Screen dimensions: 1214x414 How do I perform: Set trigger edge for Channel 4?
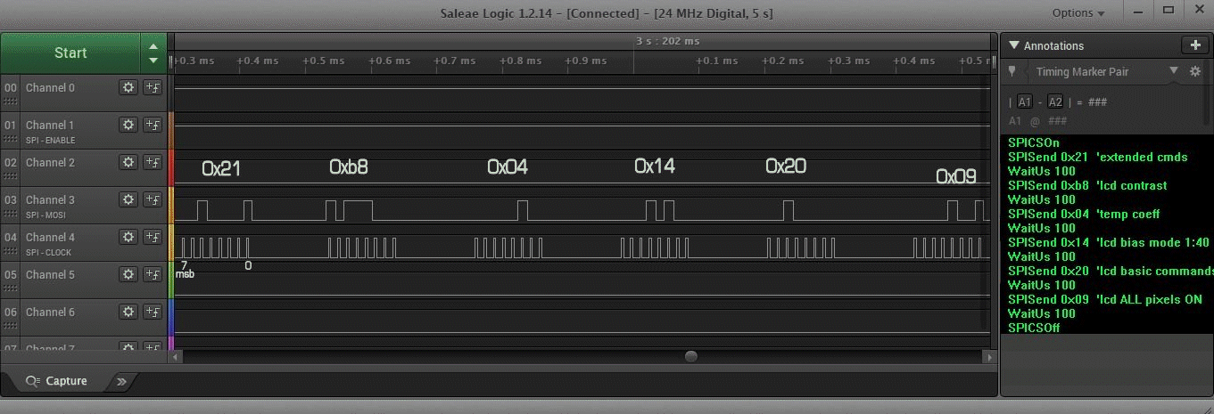pyautogui.click(x=152, y=237)
